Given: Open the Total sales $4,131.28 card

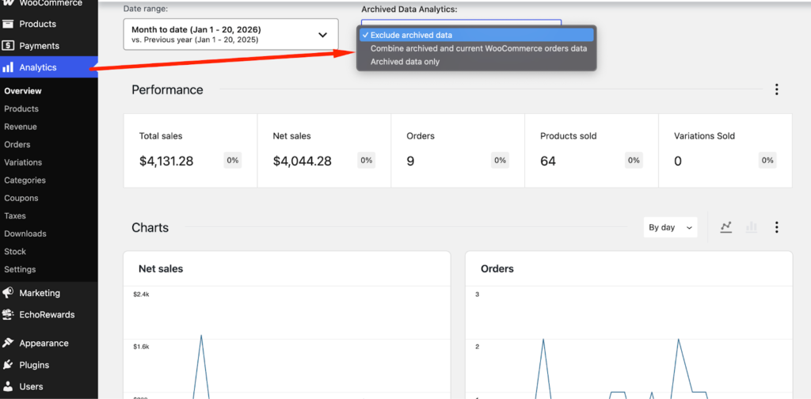Looking at the screenshot, I should coord(190,150).
